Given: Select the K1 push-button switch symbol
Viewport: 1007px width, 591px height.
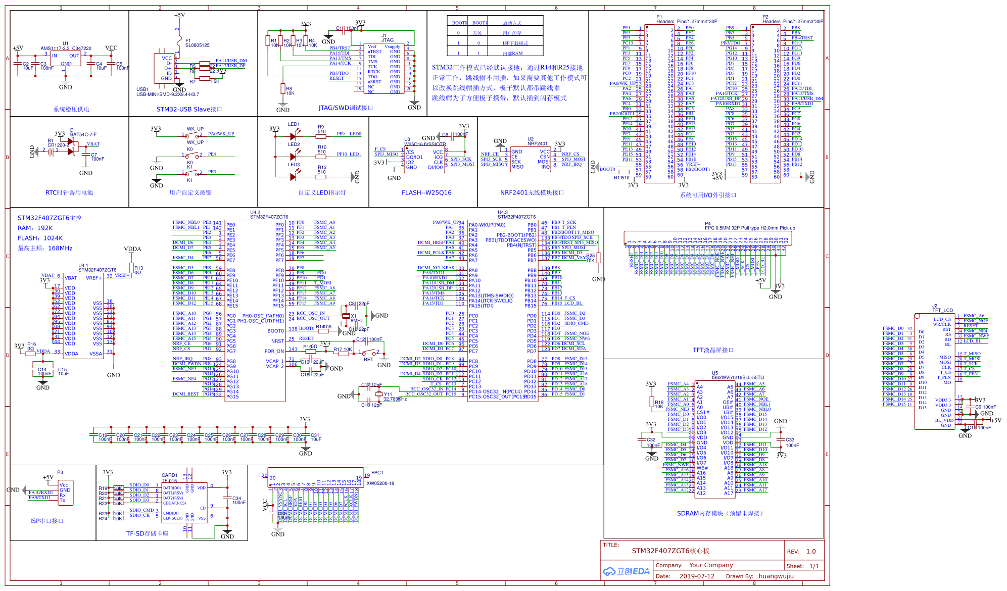Looking at the screenshot, I should (x=193, y=173).
